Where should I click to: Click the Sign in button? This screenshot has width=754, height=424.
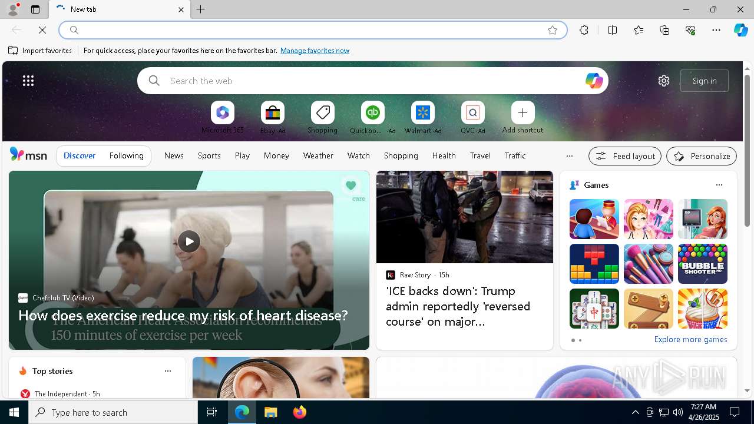click(705, 81)
